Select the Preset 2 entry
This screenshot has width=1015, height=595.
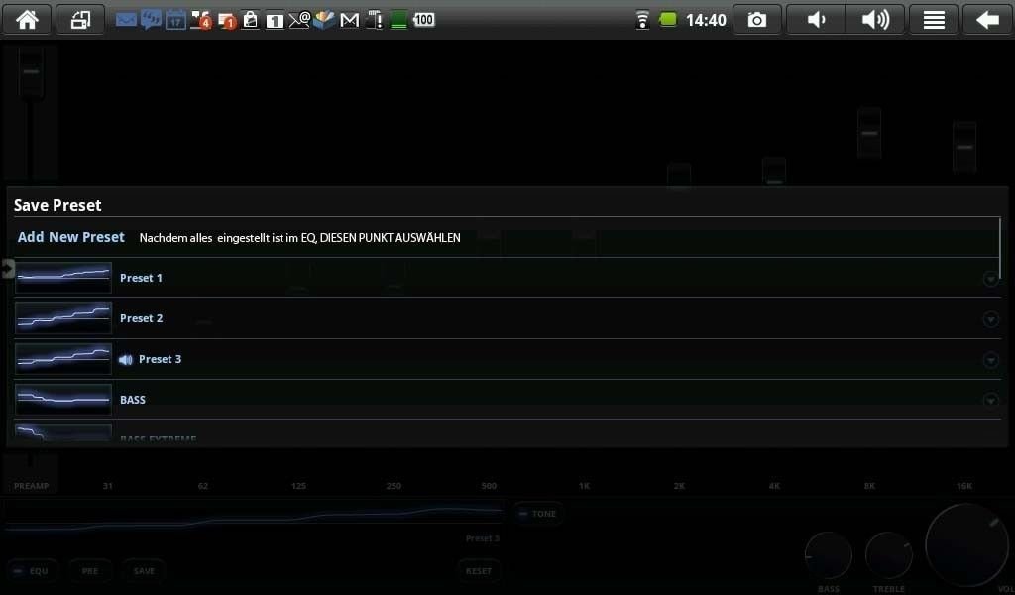507,318
